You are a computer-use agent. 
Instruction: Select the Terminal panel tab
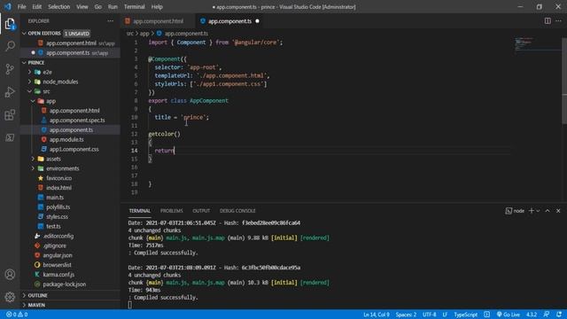(140, 211)
